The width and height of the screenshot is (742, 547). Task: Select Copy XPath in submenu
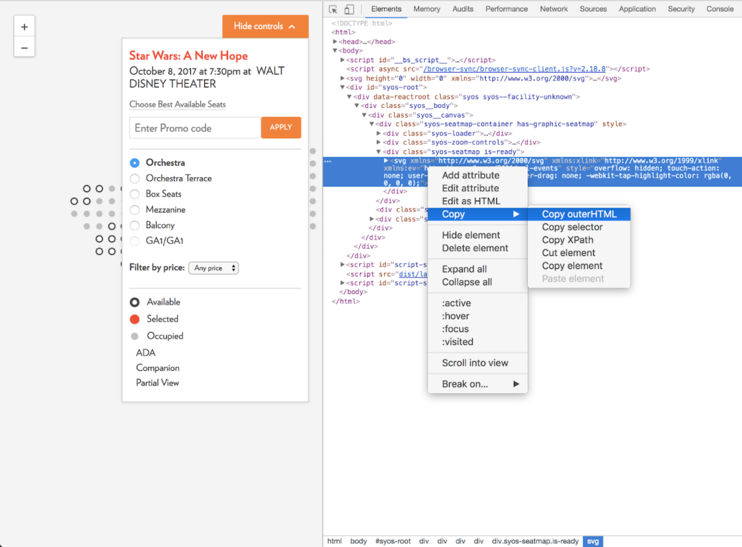pyautogui.click(x=579, y=240)
